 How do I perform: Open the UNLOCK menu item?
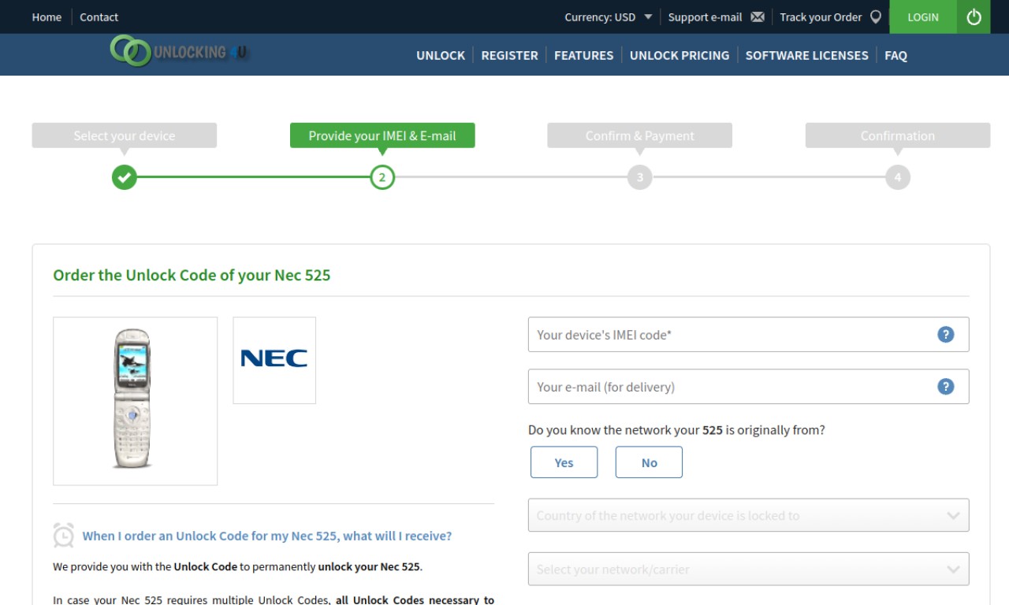pos(441,55)
